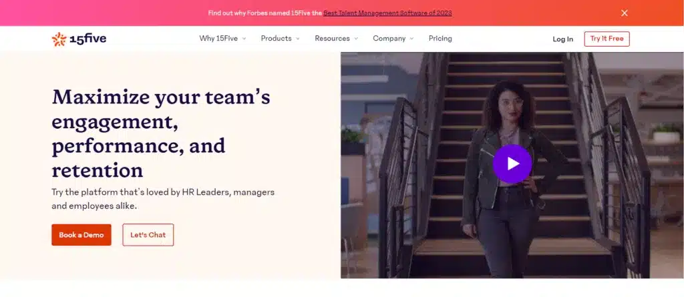Expand the Why 15Five menu

(222, 39)
